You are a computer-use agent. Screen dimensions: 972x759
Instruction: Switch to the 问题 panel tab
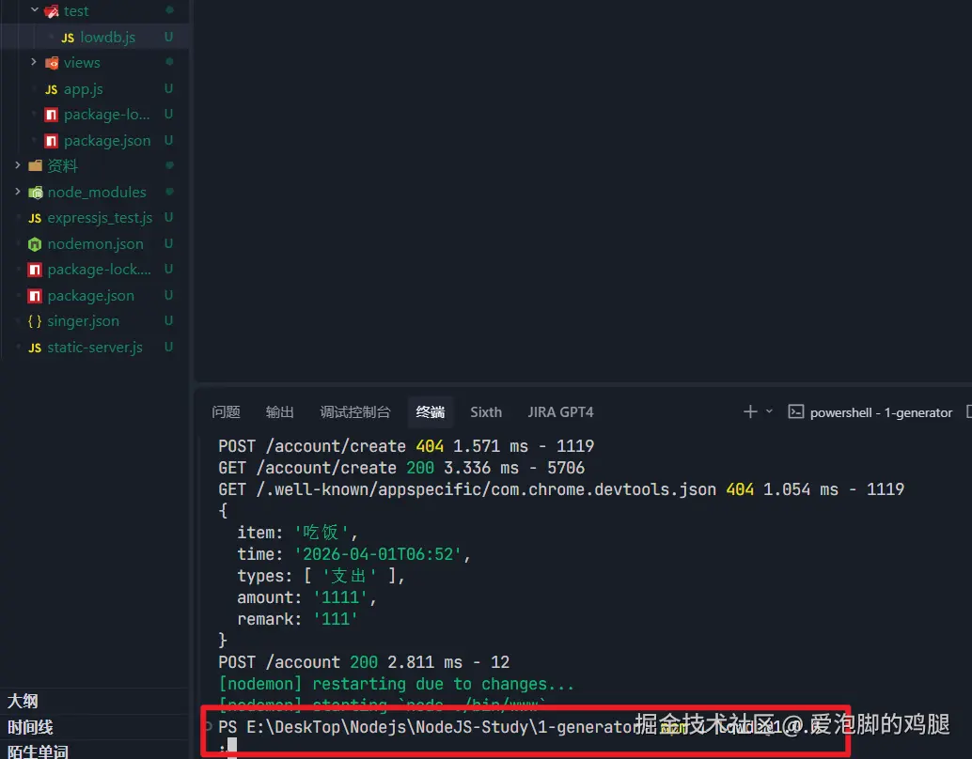tap(226, 412)
